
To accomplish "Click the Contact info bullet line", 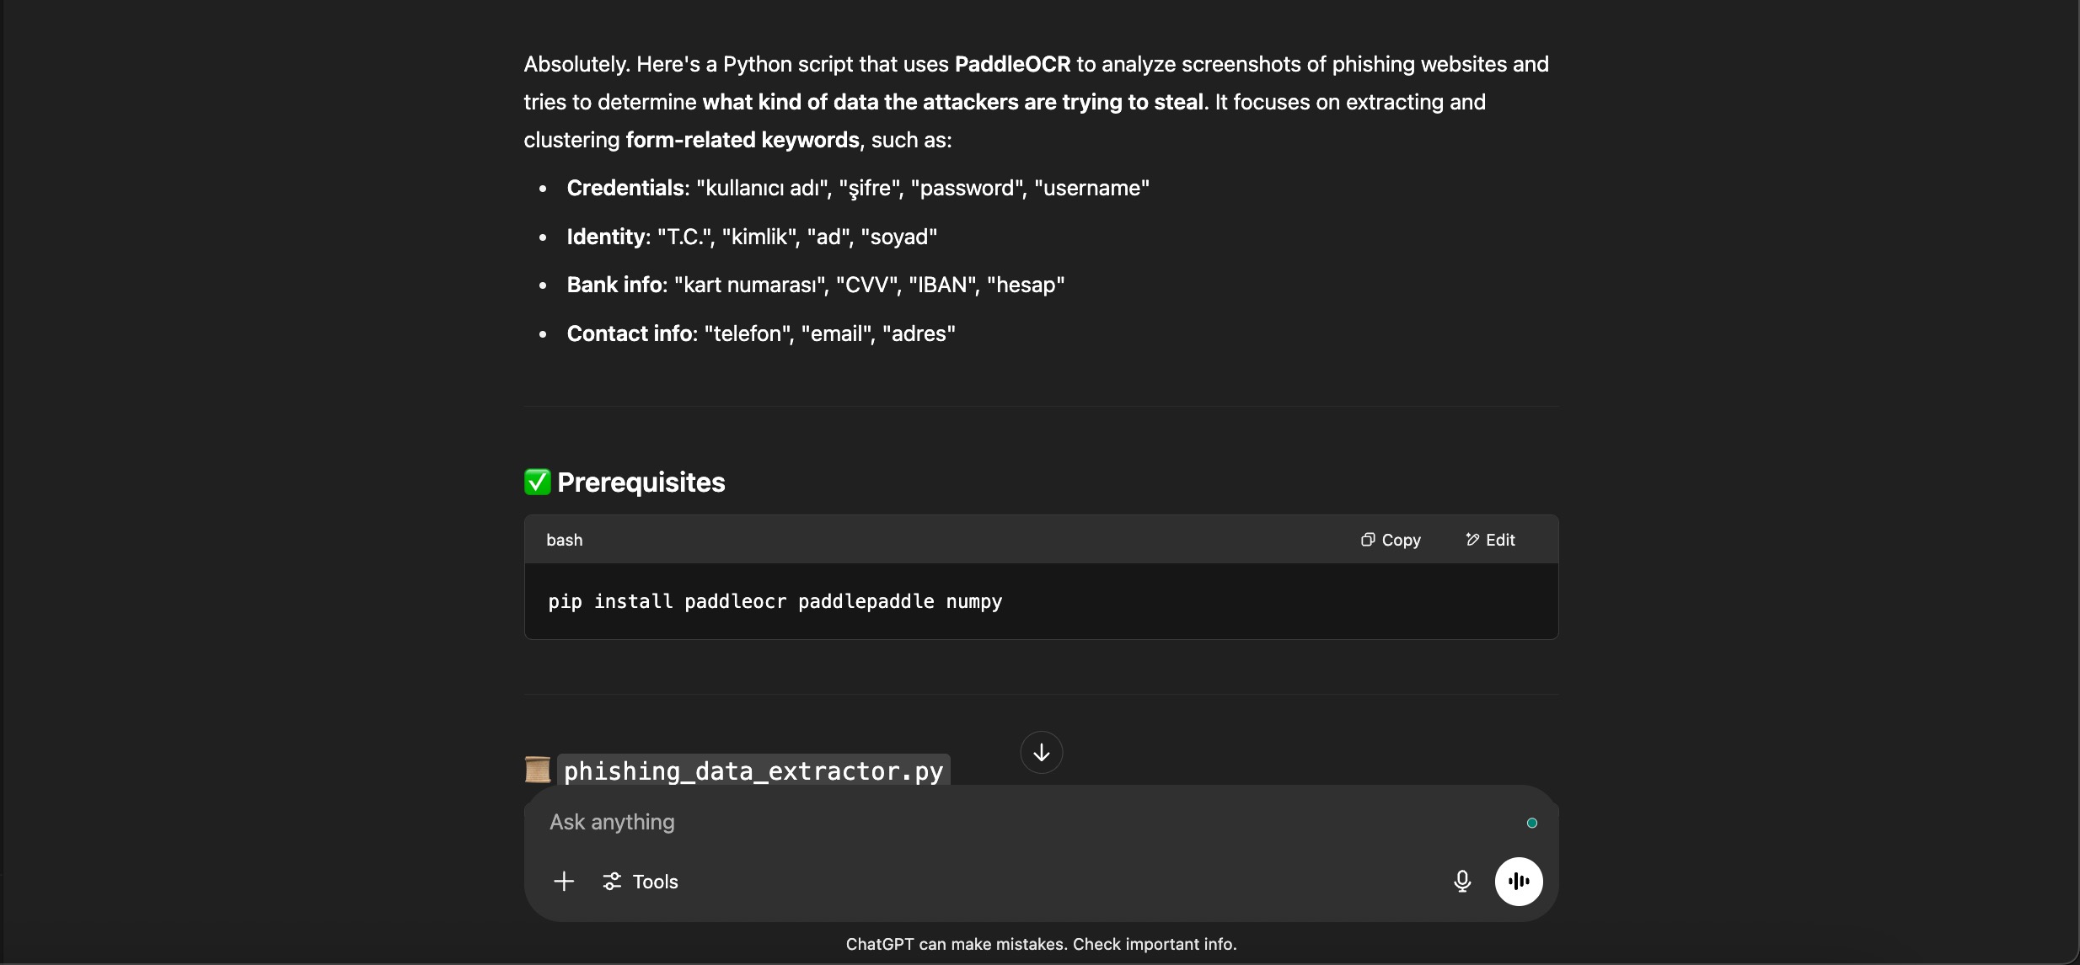I will tap(761, 333).
